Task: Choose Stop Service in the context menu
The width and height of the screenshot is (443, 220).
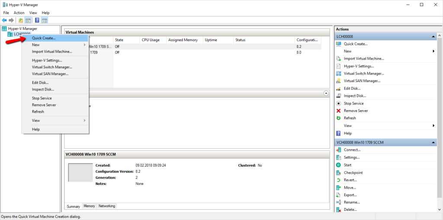Action: point(55,98)
